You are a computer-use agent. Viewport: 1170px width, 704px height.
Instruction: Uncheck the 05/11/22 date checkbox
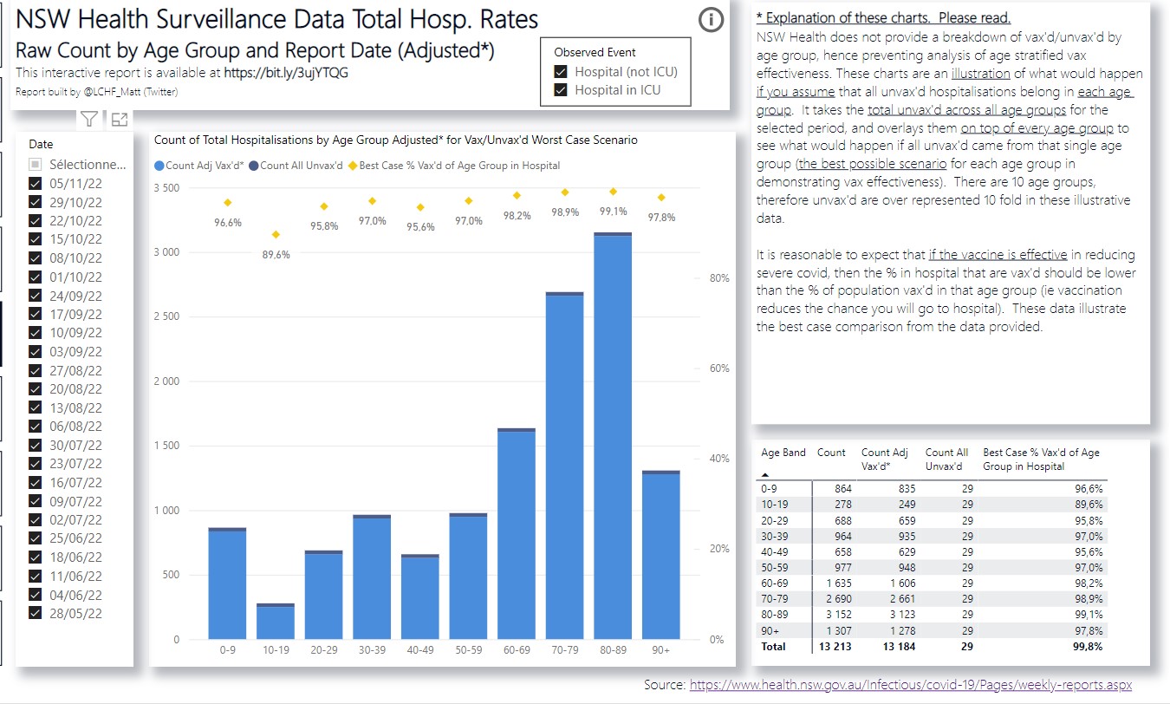click(x=36, y=183)
